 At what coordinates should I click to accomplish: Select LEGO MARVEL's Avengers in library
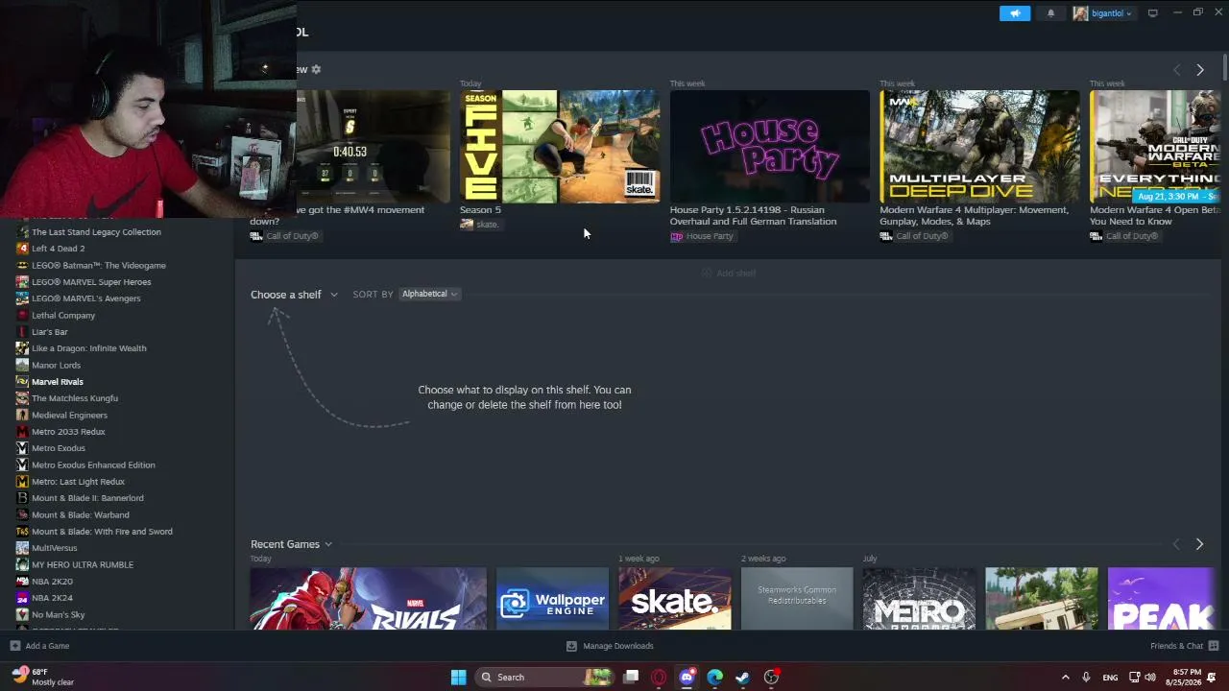point(86,298)
